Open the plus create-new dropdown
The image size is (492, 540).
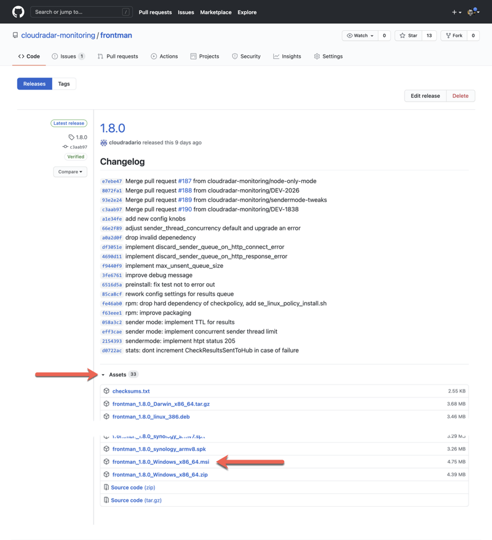(x=456, y=12)
